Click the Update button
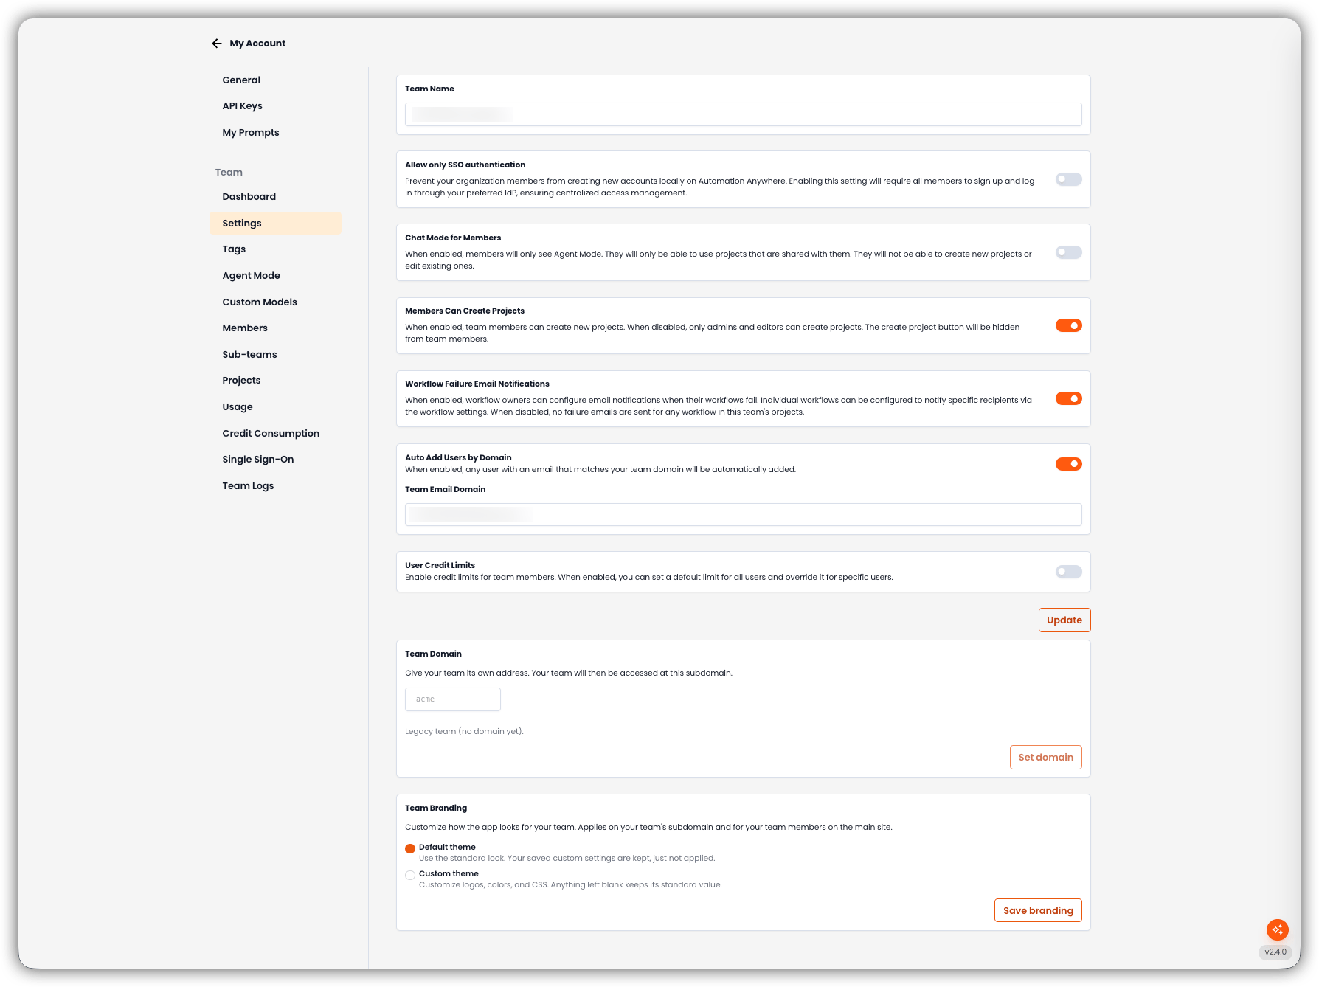This screenshot has width=1319, height=987. (1064, 620)
